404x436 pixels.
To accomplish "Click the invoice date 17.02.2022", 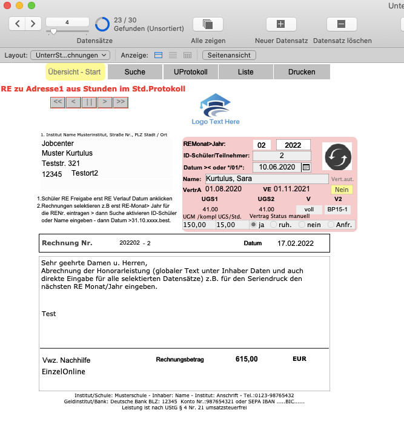I will 296,243.
